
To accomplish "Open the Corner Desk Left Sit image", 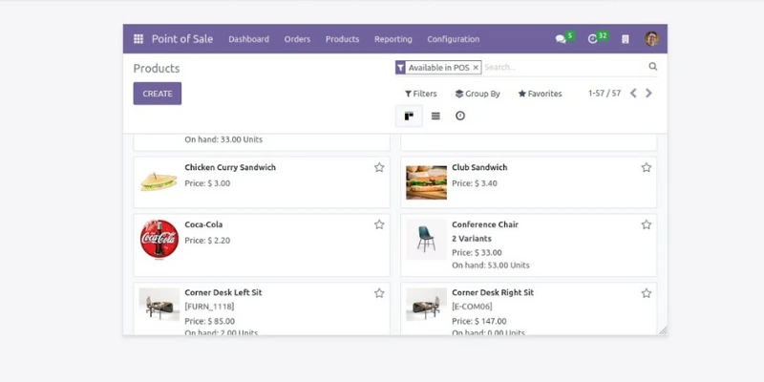I will pyautogui.click(x=159, y=305).
